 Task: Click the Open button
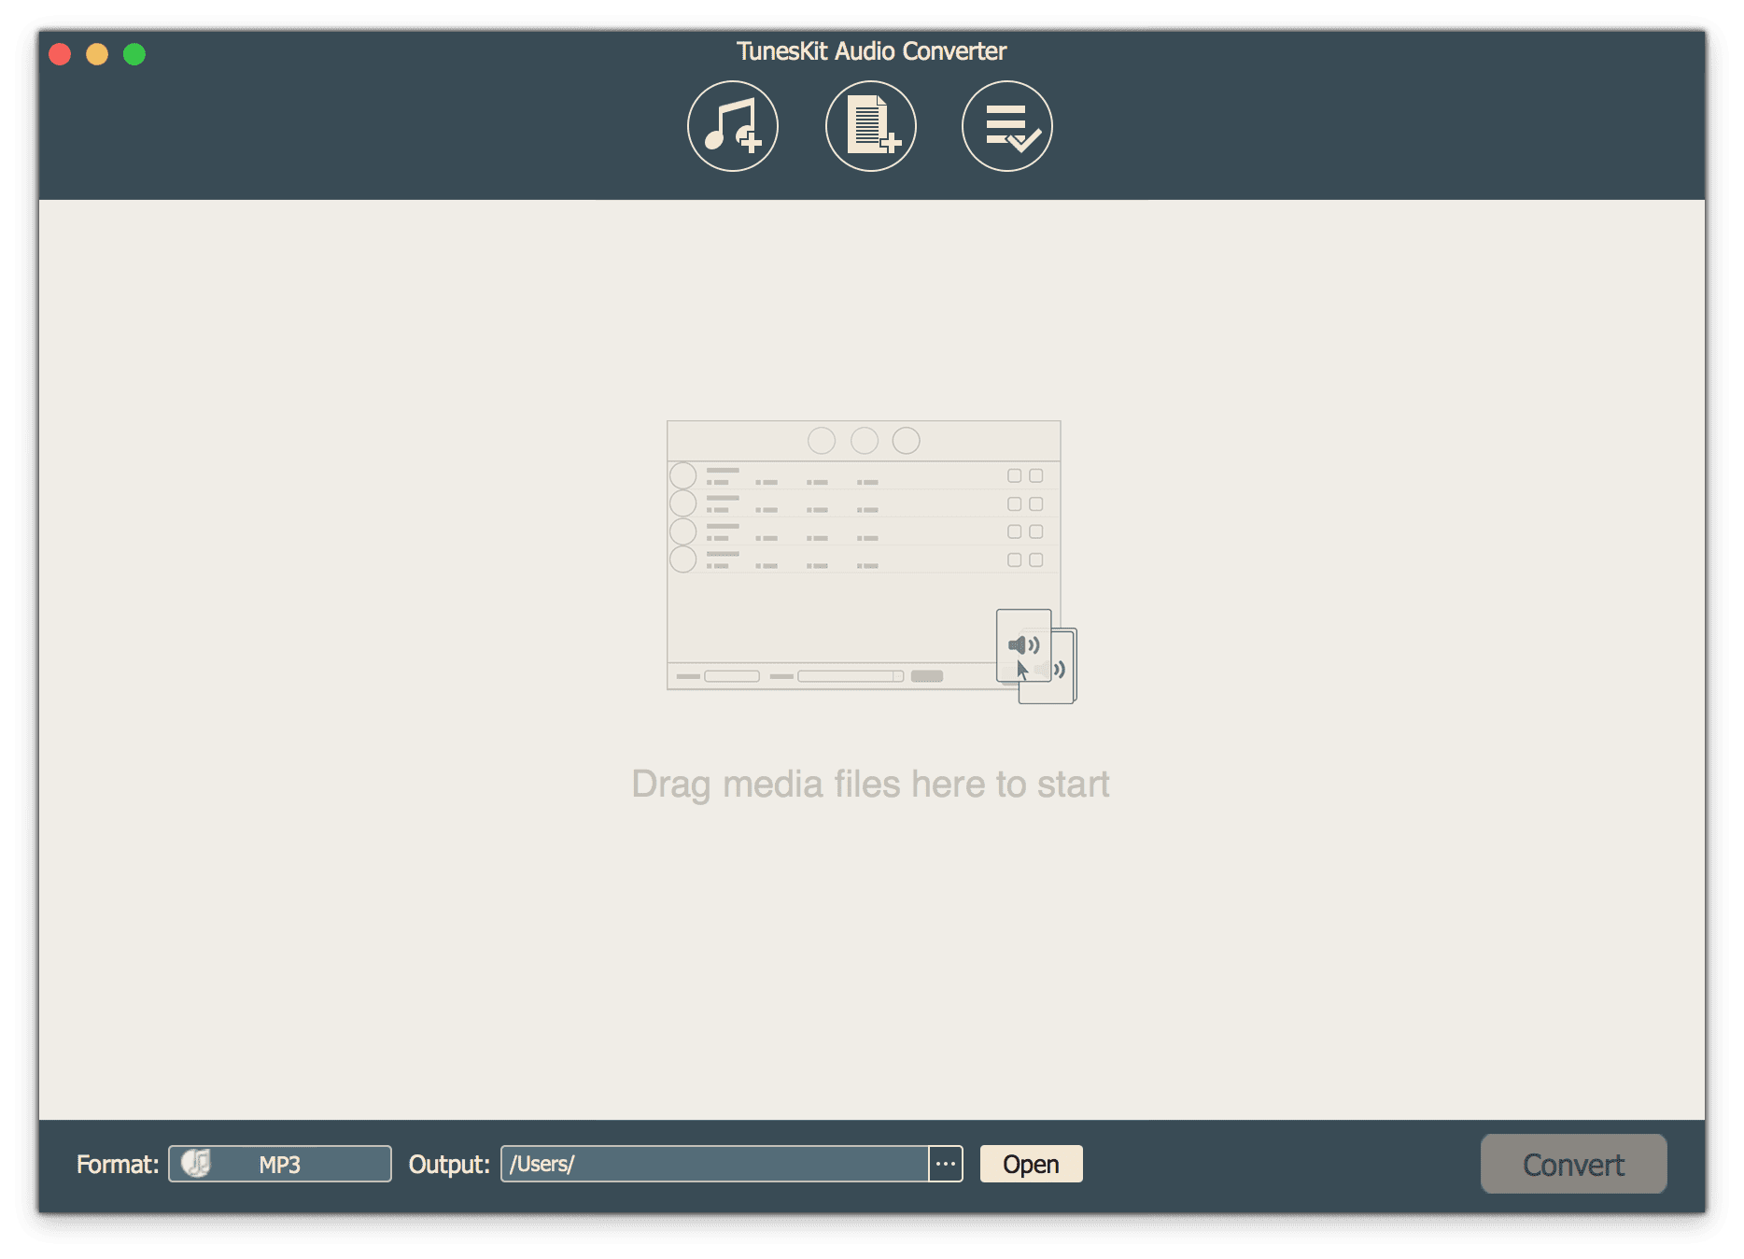coord(1031,1164)
